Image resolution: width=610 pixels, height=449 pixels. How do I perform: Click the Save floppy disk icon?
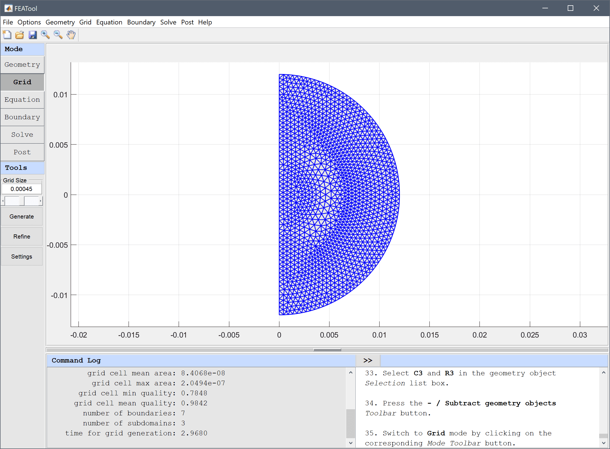33,35
